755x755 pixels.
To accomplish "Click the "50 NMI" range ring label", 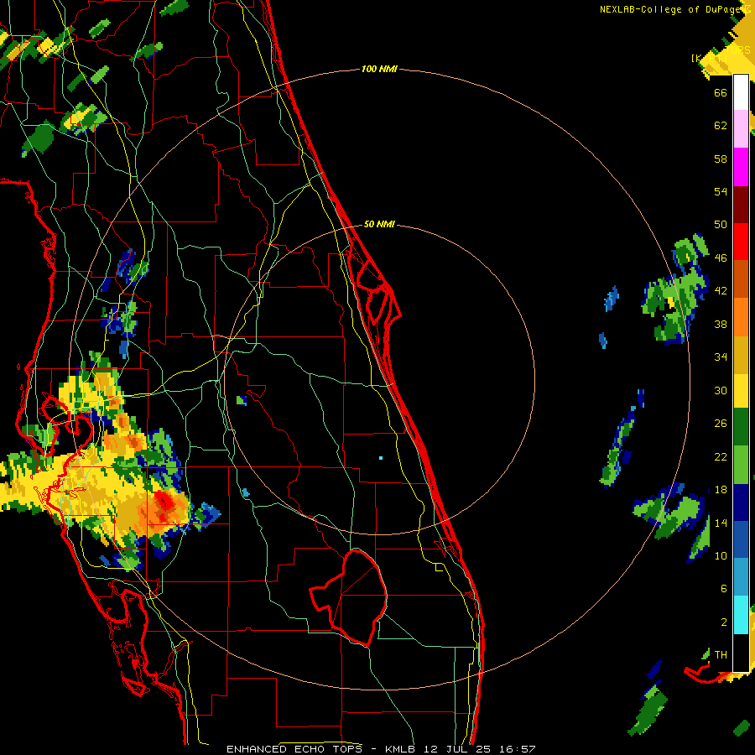I will [379, 224].
